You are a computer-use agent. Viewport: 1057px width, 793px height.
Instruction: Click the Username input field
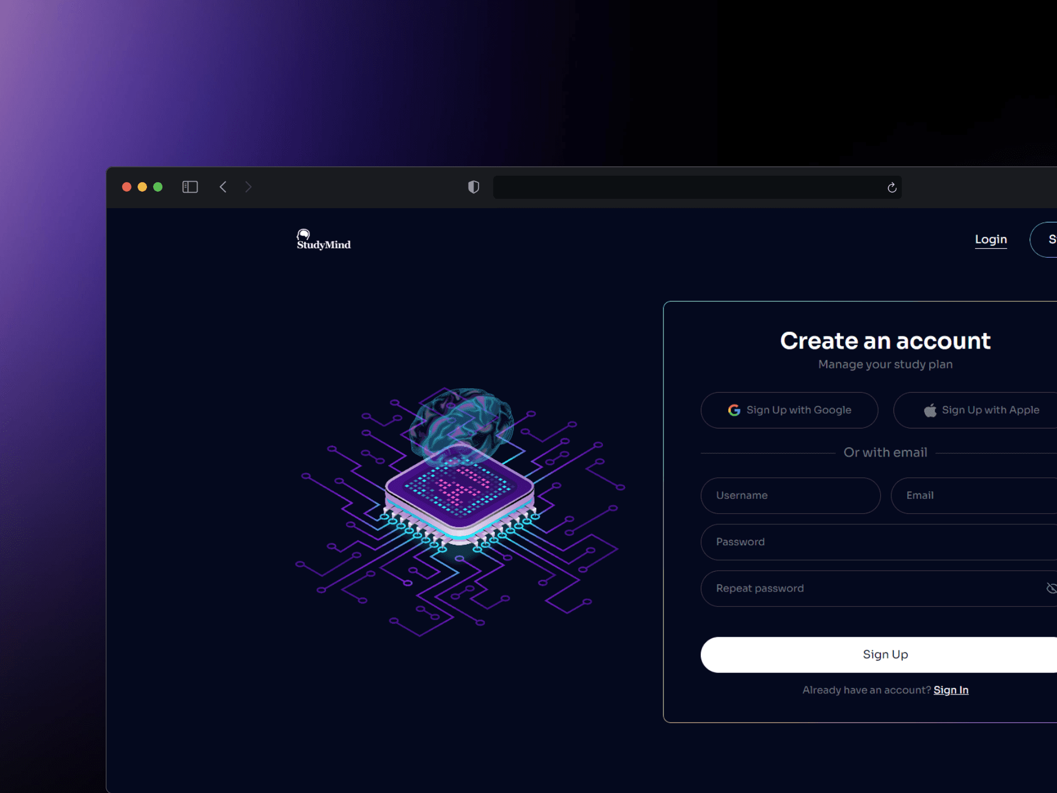tap(790, 495)
